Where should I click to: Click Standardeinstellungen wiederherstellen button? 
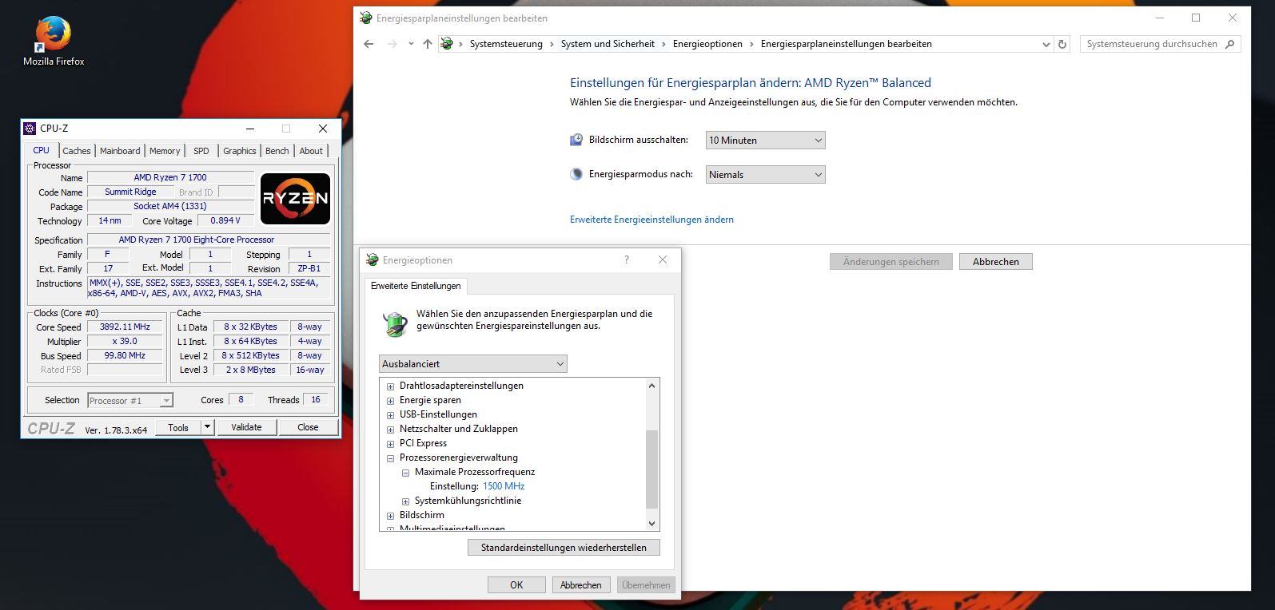(564, 548)
